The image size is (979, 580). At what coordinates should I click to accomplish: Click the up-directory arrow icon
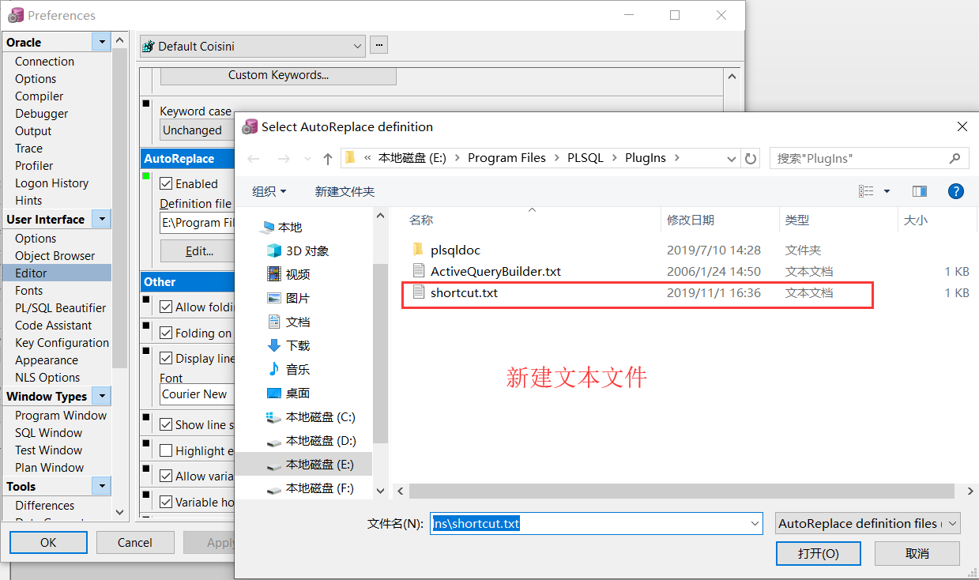point(328,158)
